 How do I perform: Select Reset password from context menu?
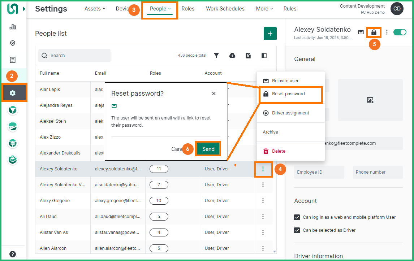pyautogui.click(x=288, y=94)
